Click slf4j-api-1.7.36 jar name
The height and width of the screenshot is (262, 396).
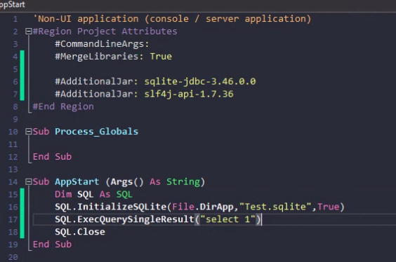coord(189,94)
